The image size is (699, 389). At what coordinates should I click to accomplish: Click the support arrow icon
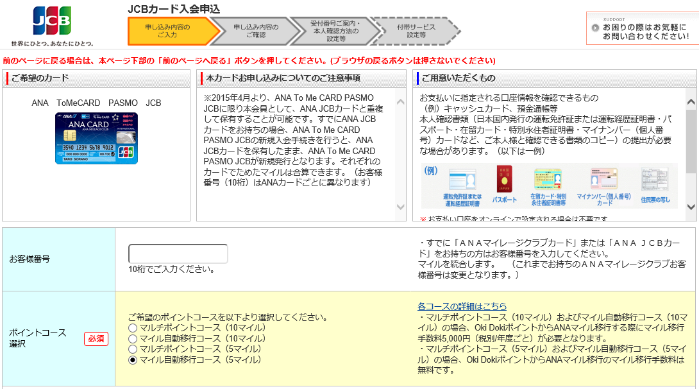click(x=595, y=28)
